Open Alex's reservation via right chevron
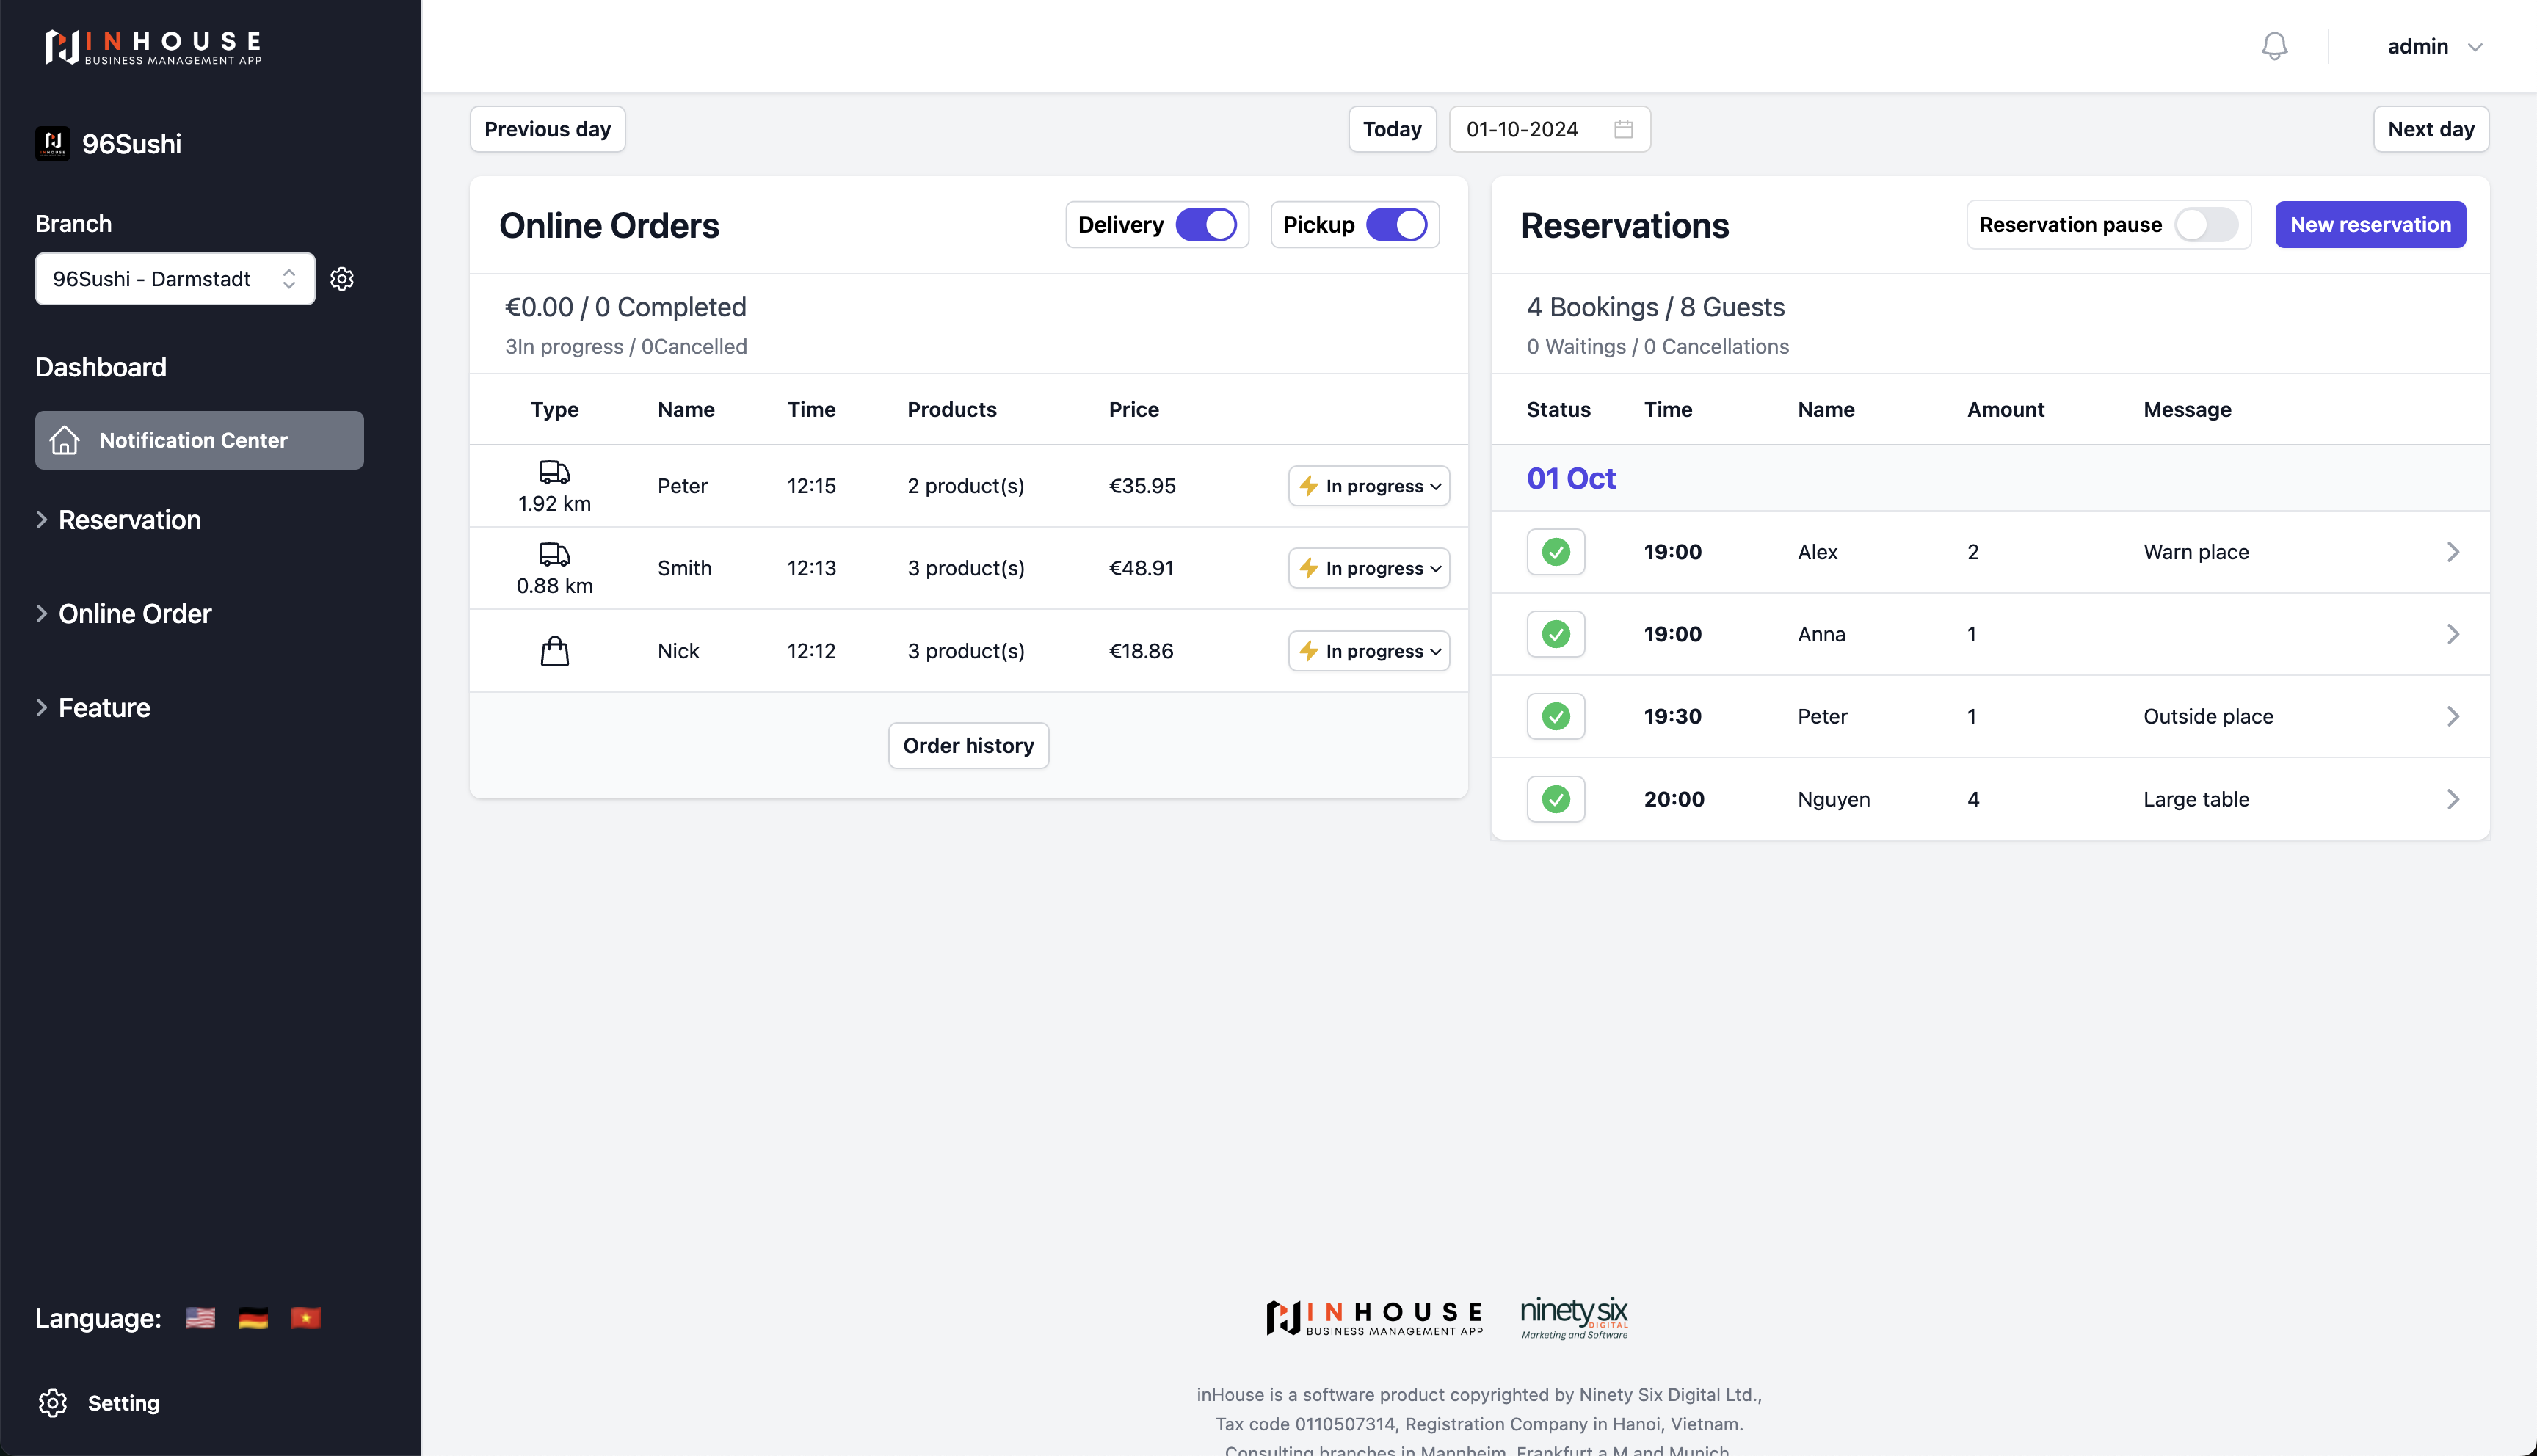The image size is (2537, 1456). 2453,552
